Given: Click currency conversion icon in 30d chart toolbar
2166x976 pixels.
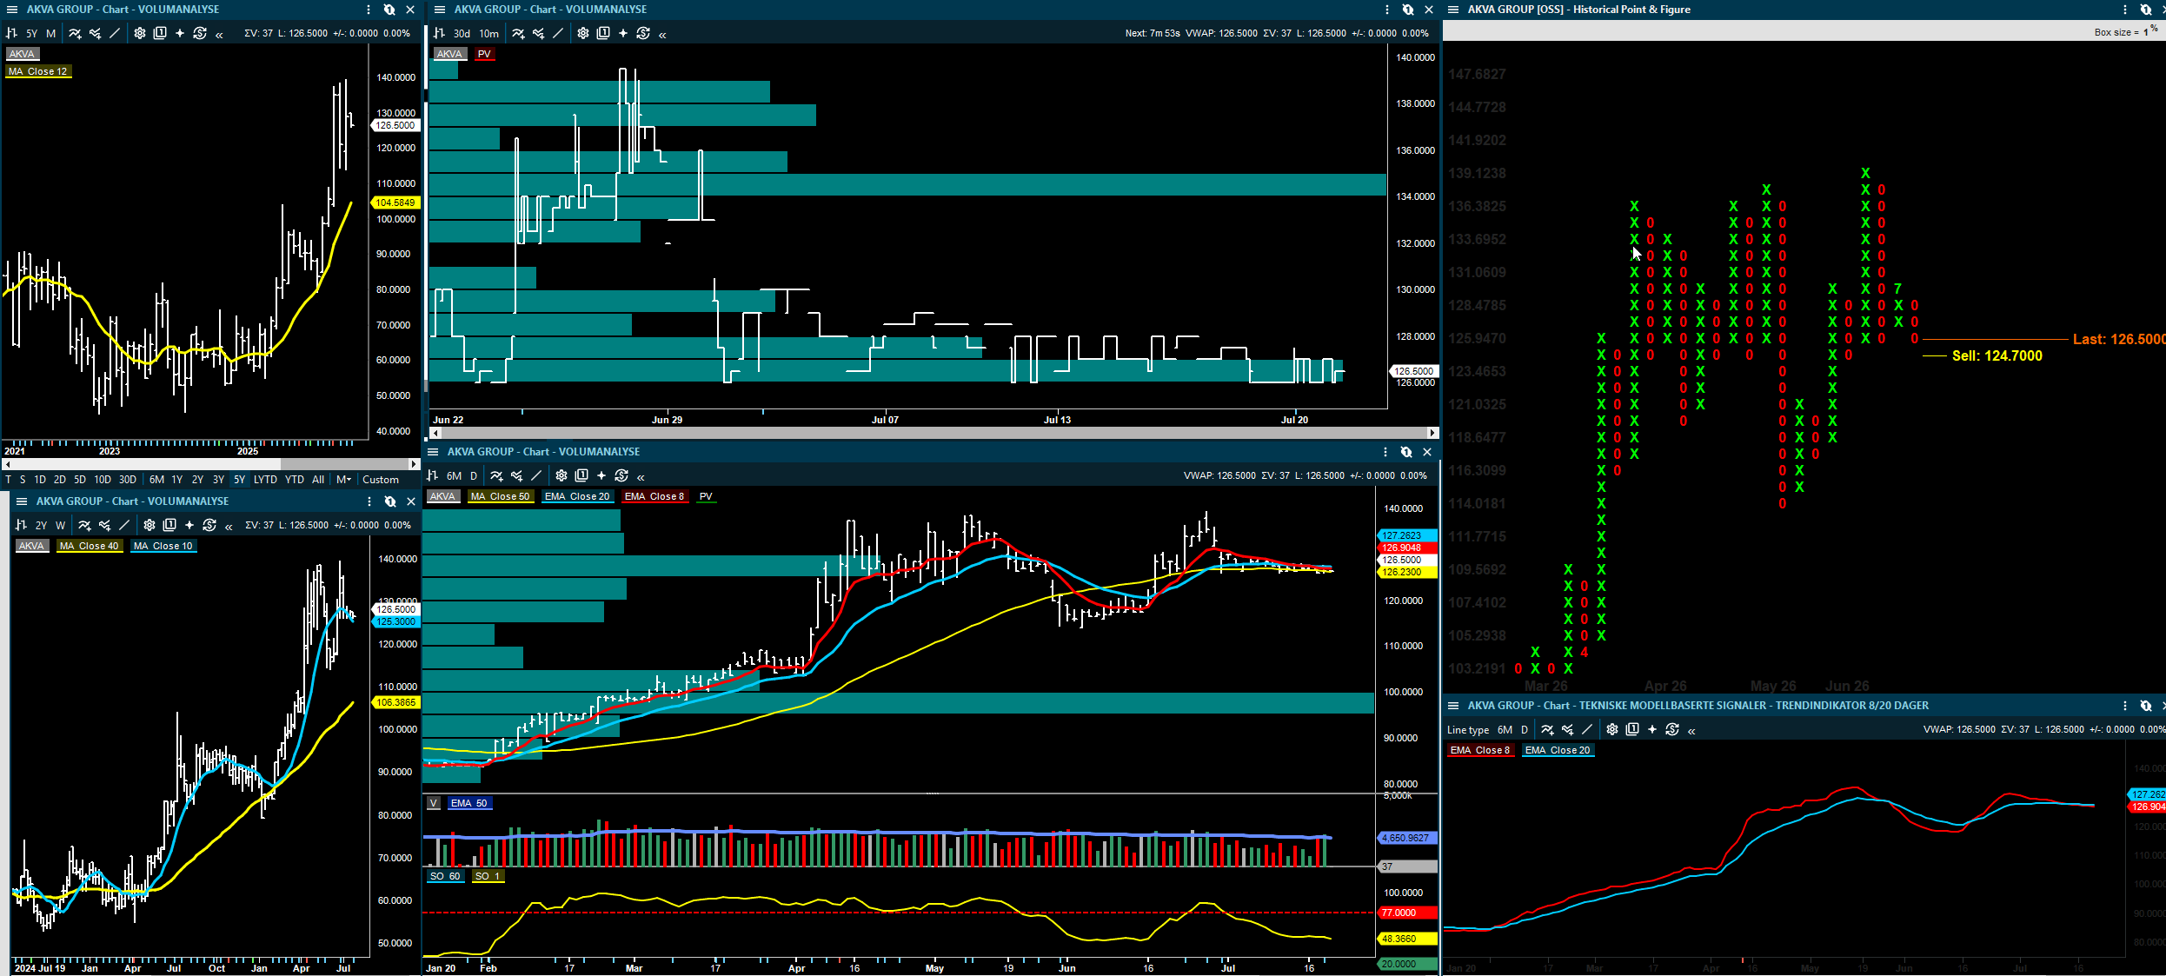Looking at the screenshot, I should (x=643, y=34).
